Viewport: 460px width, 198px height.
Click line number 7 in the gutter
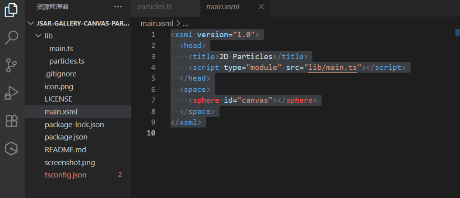(153, 100)
